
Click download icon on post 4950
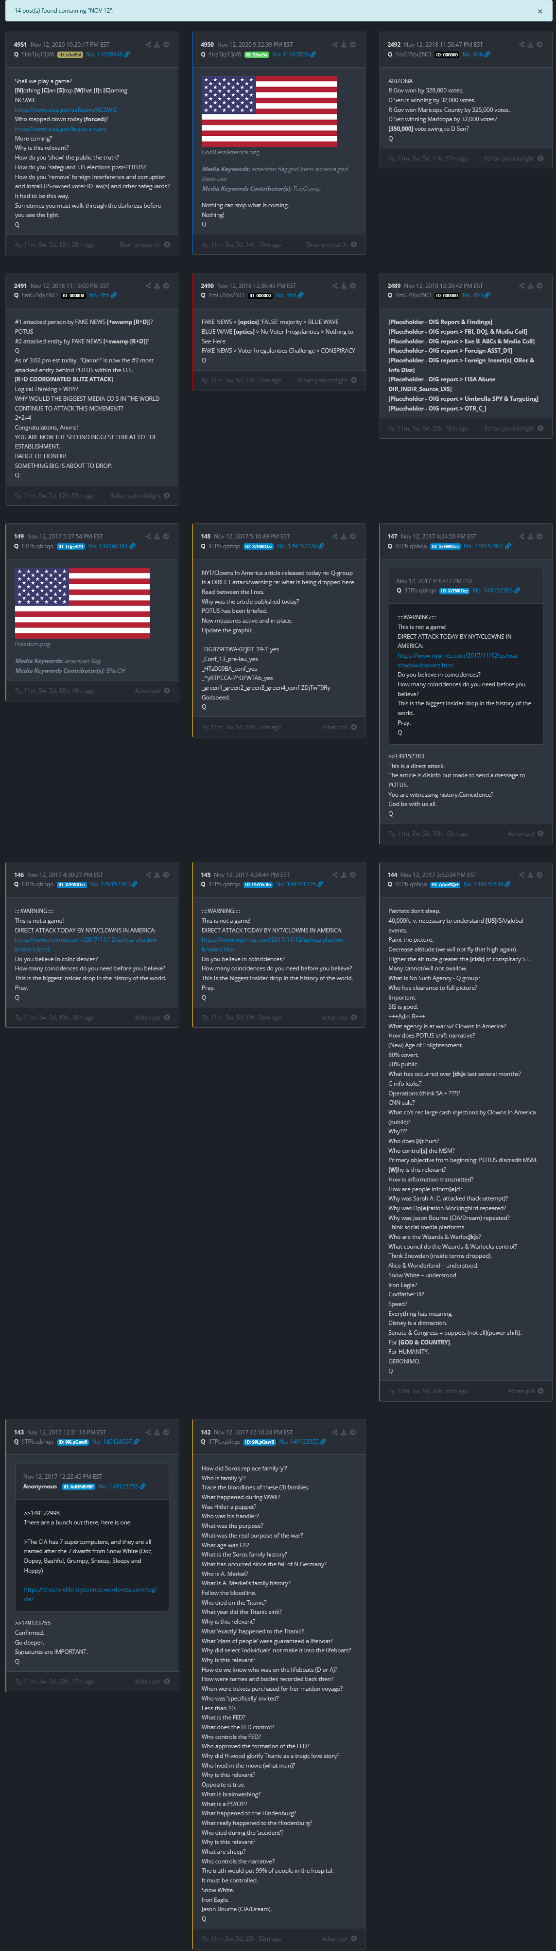pos(344,45)
